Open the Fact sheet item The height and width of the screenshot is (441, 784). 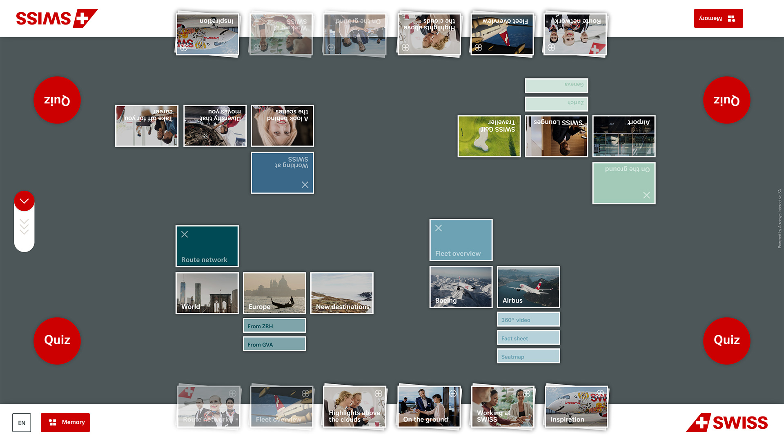(x=528, y=338)
